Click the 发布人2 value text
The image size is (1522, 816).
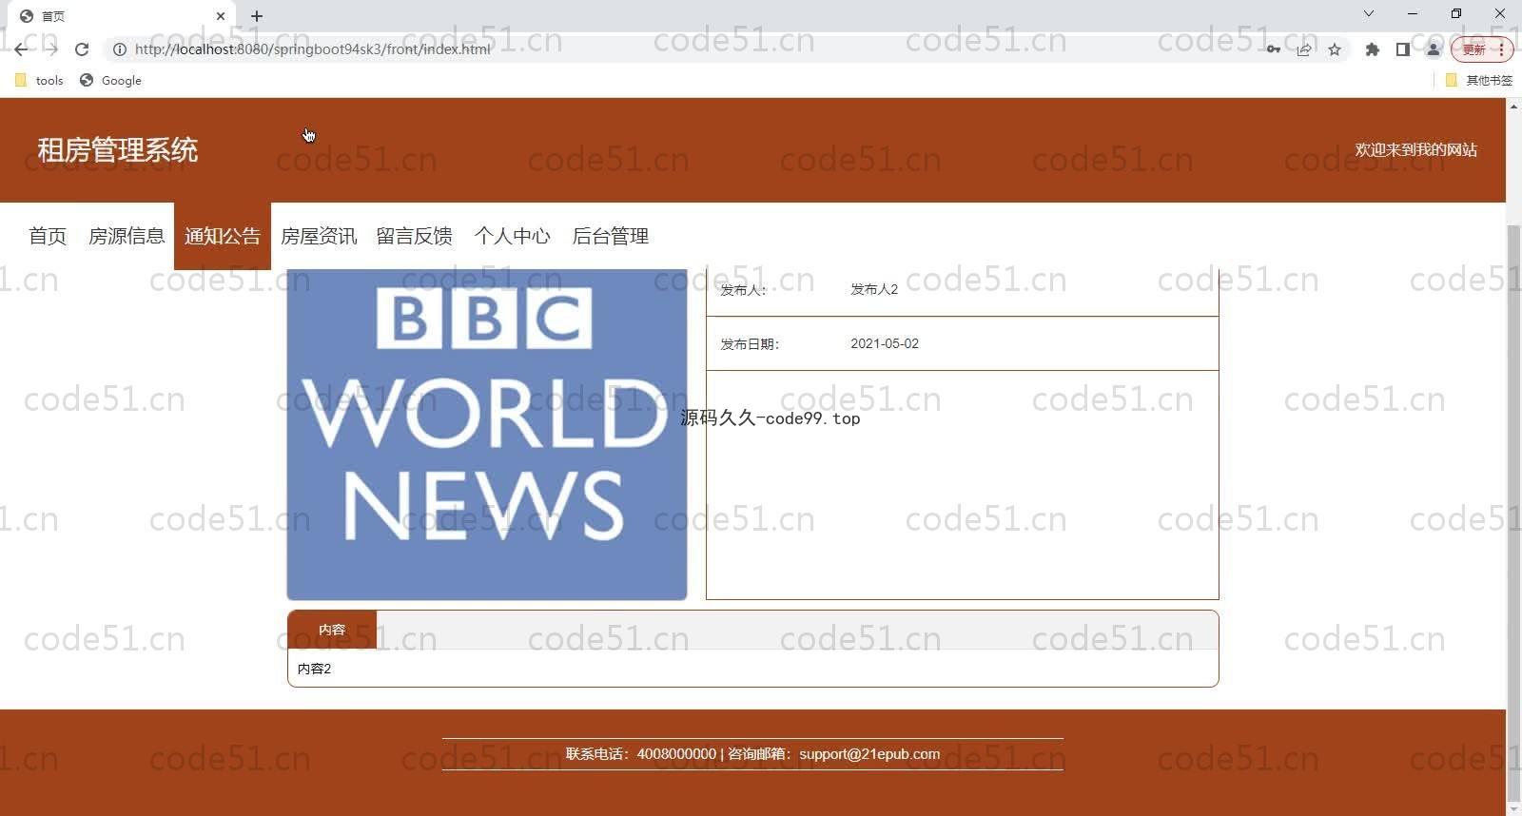(874, 289)
